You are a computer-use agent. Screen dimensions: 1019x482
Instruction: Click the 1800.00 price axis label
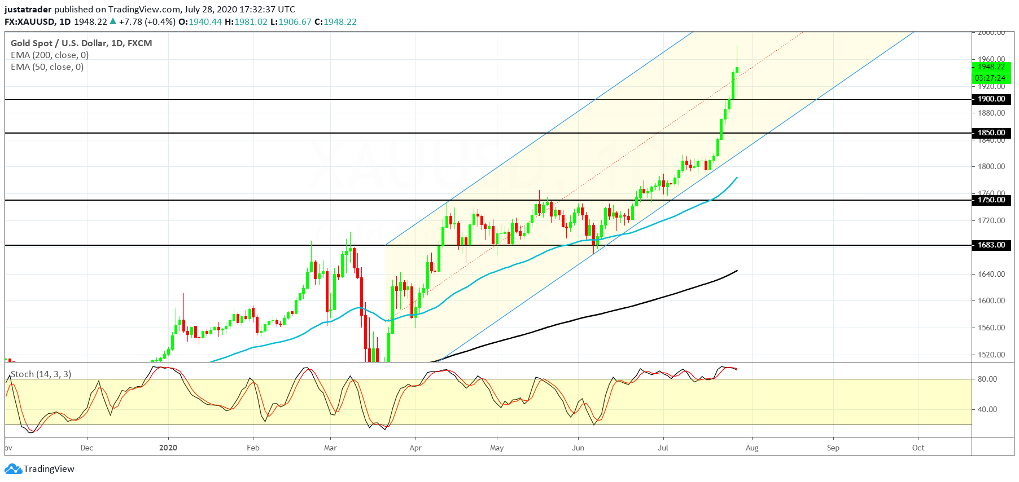[991, 167]
